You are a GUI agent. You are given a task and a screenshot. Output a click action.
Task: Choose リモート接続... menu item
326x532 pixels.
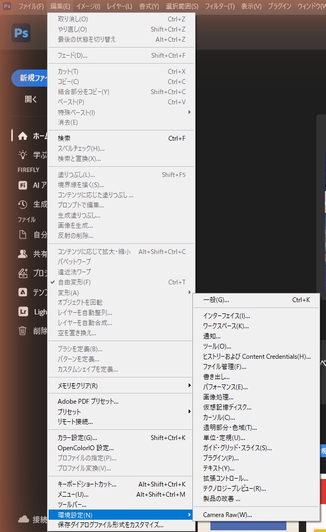coord(121,422)
